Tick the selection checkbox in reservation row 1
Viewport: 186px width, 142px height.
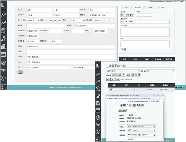(122, 89)
